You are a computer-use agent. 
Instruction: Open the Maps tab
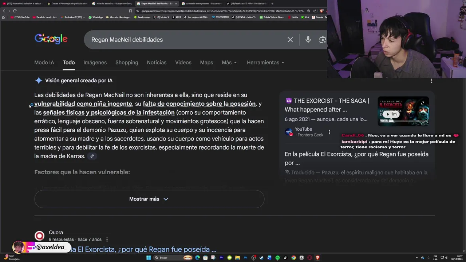coord(206,63)
